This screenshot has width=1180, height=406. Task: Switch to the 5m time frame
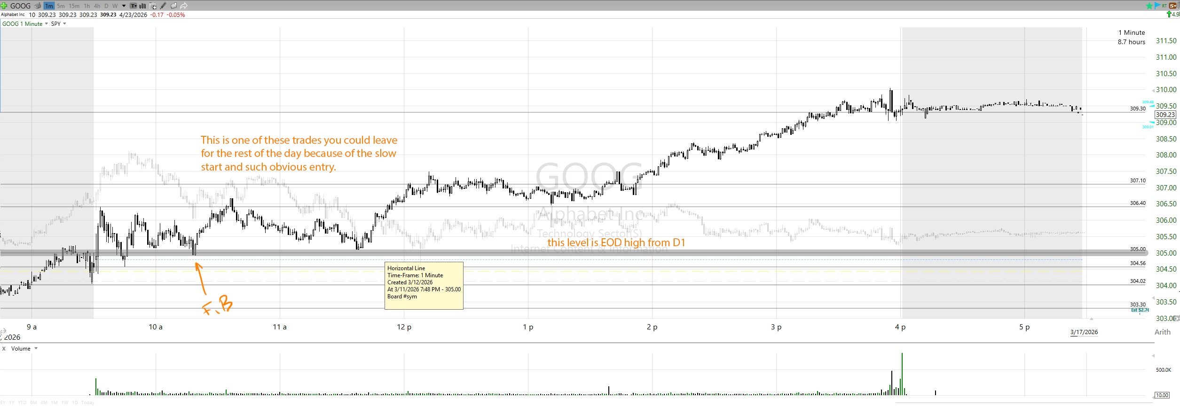point(61,6)
